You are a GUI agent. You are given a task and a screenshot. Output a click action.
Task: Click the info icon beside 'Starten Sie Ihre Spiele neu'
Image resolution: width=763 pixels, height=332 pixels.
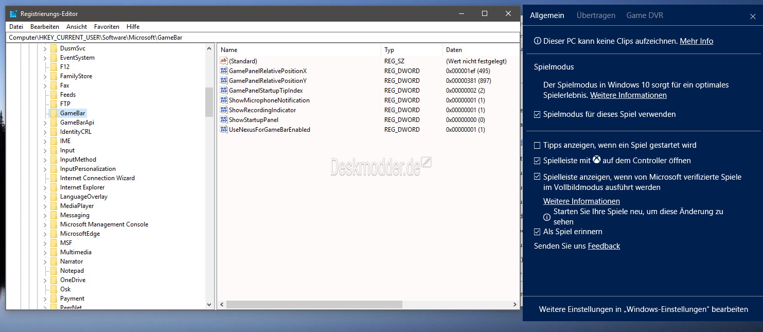[x=547, y=217]
